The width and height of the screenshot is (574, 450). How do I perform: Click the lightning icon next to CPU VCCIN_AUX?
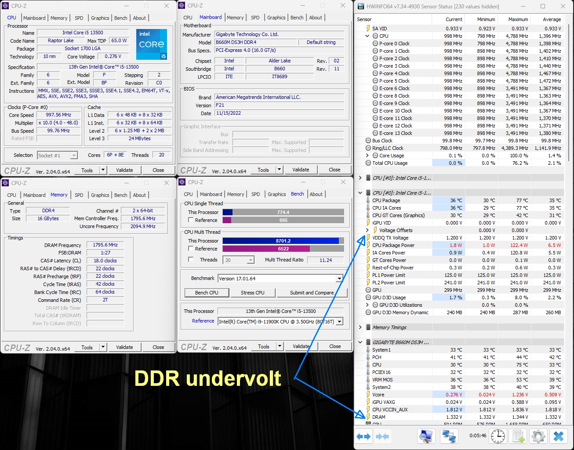coord(368,410)
